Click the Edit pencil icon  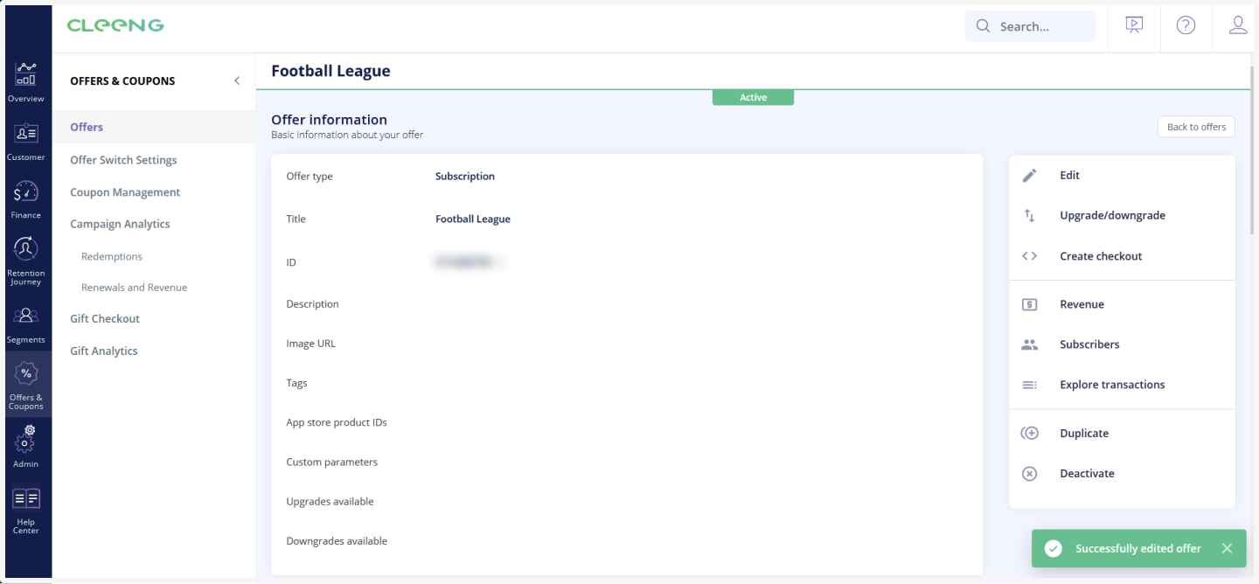point(1030,176)
